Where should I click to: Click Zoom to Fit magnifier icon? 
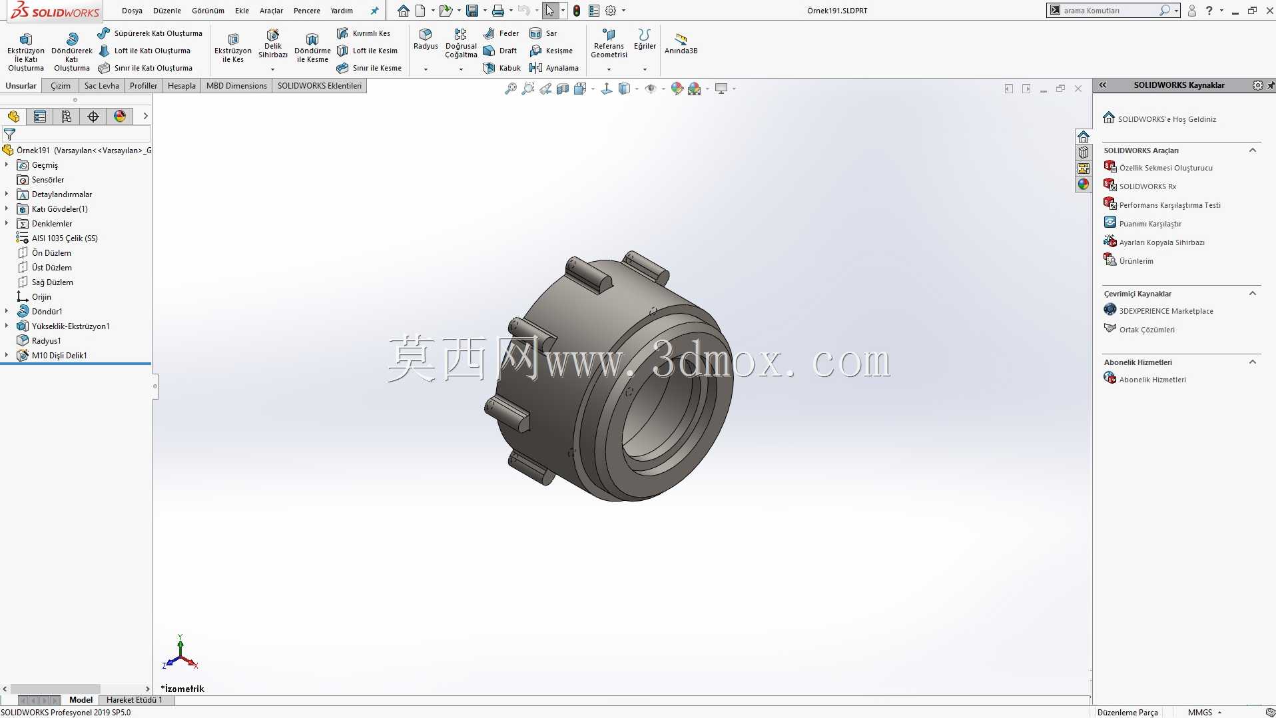click(x=511, y=89)
